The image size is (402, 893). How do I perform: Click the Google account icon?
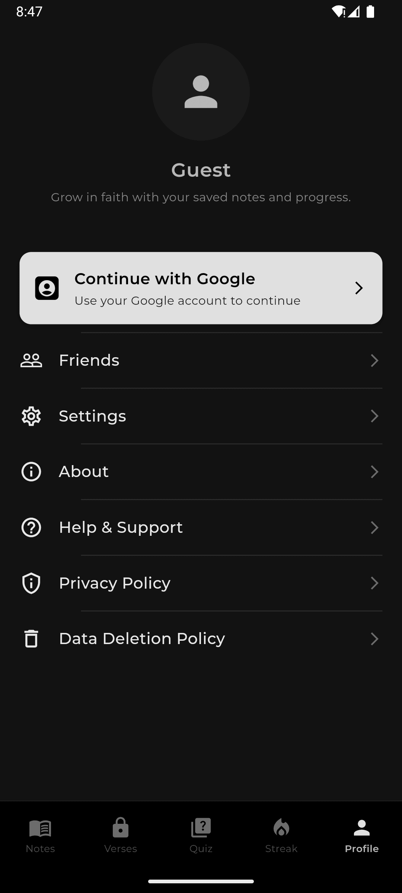(x=47, y=288)
